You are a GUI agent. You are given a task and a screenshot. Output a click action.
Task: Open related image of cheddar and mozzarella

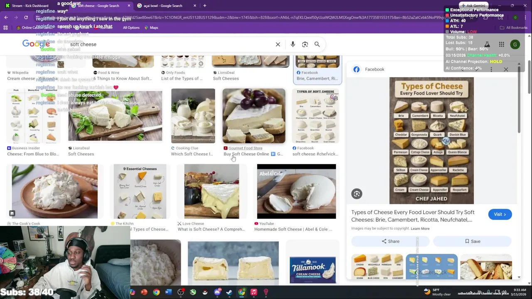click(377, 267)
